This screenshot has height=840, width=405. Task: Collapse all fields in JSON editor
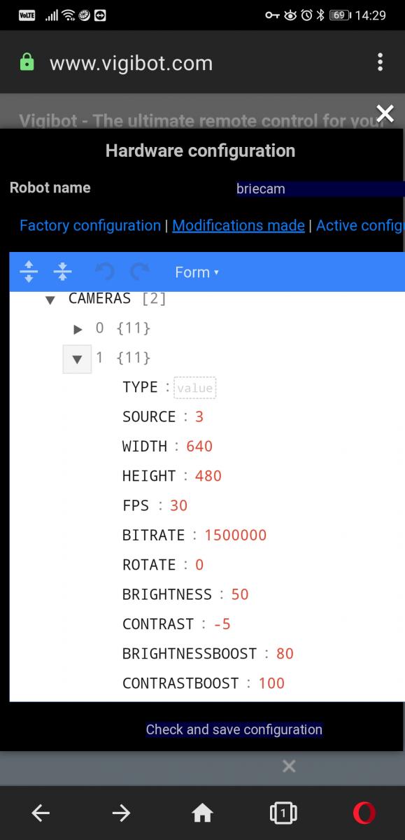[x=62, y=271]
